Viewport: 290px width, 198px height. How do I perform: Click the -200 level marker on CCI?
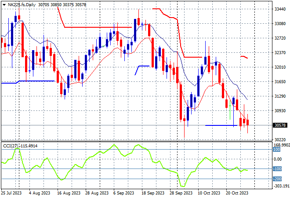(x=277, y=179)
